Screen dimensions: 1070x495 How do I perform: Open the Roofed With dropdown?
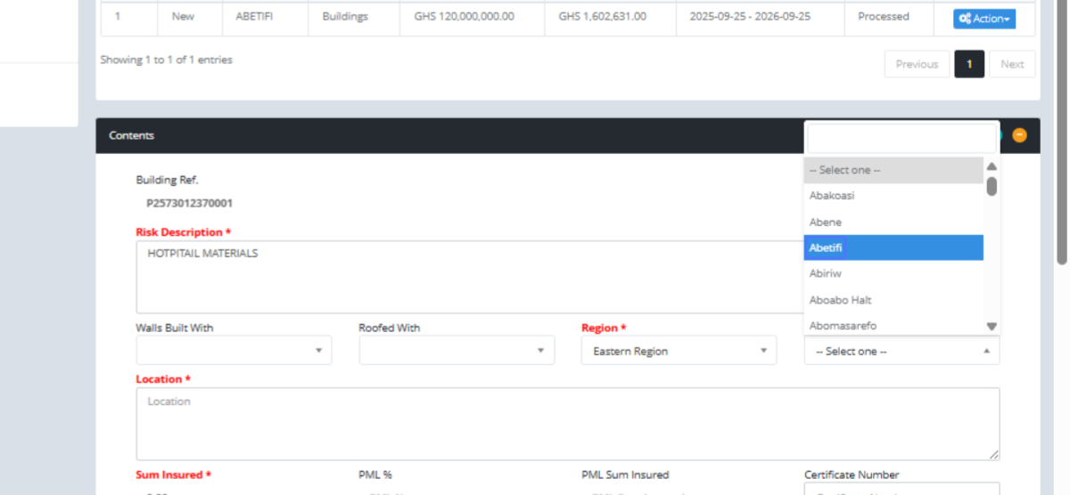coord(457,351)
